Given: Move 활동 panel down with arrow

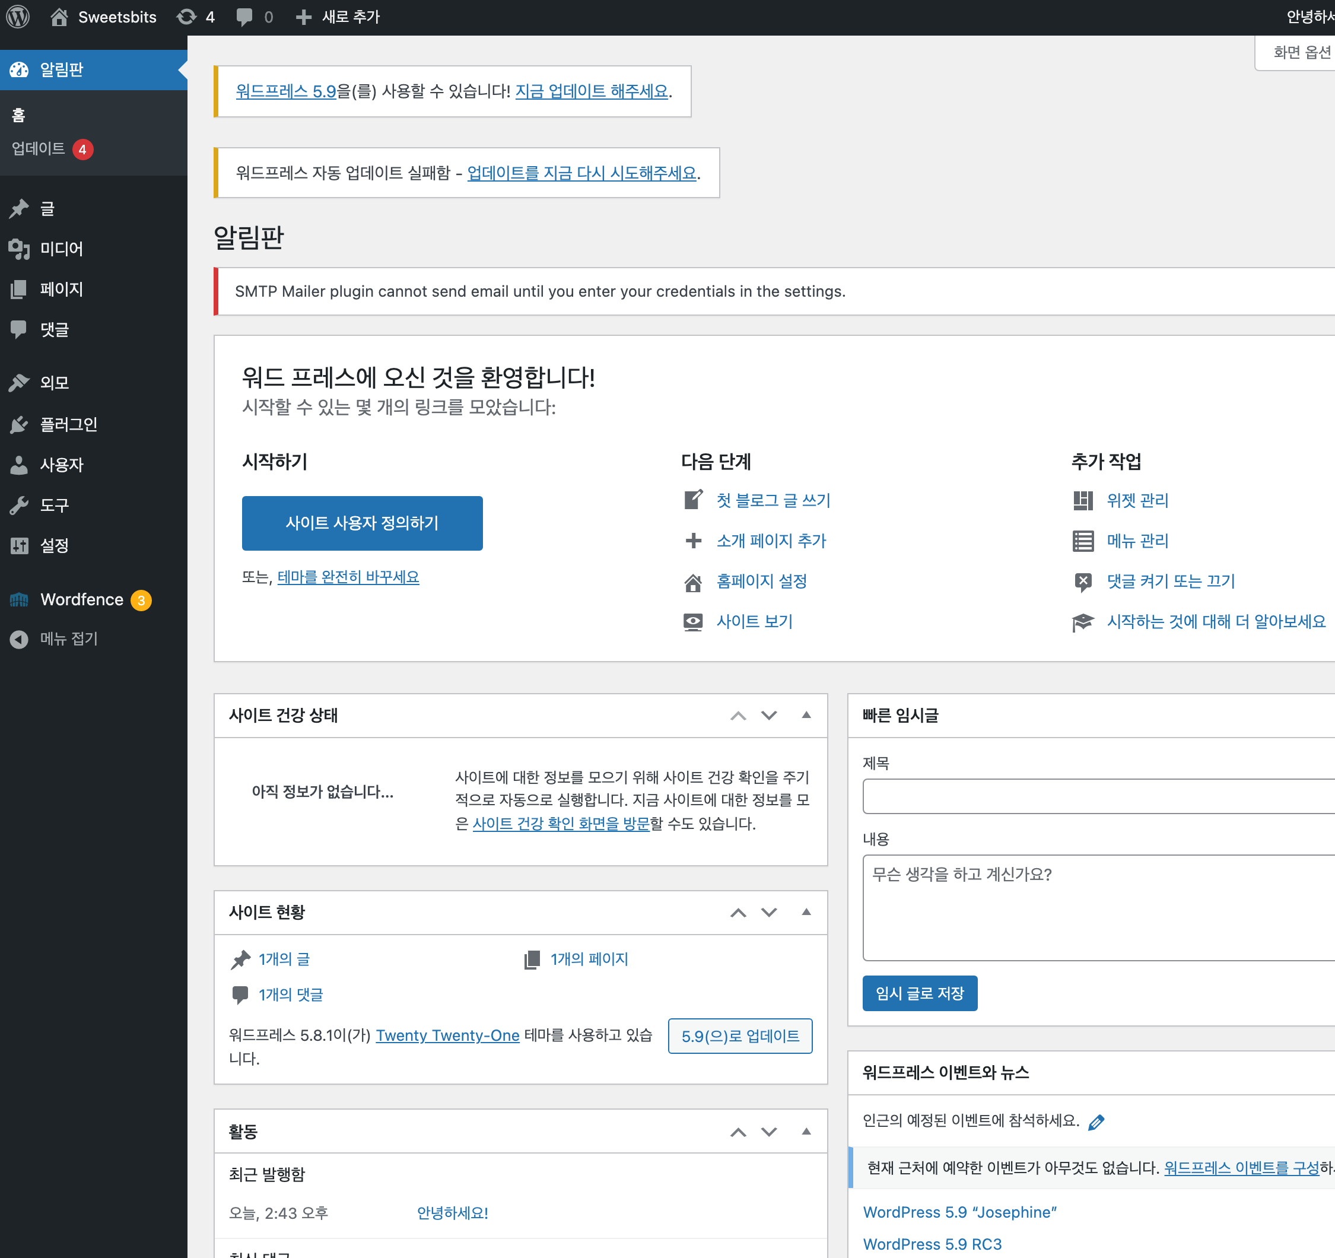Looking at the screenshot, I should [769, 1131].
